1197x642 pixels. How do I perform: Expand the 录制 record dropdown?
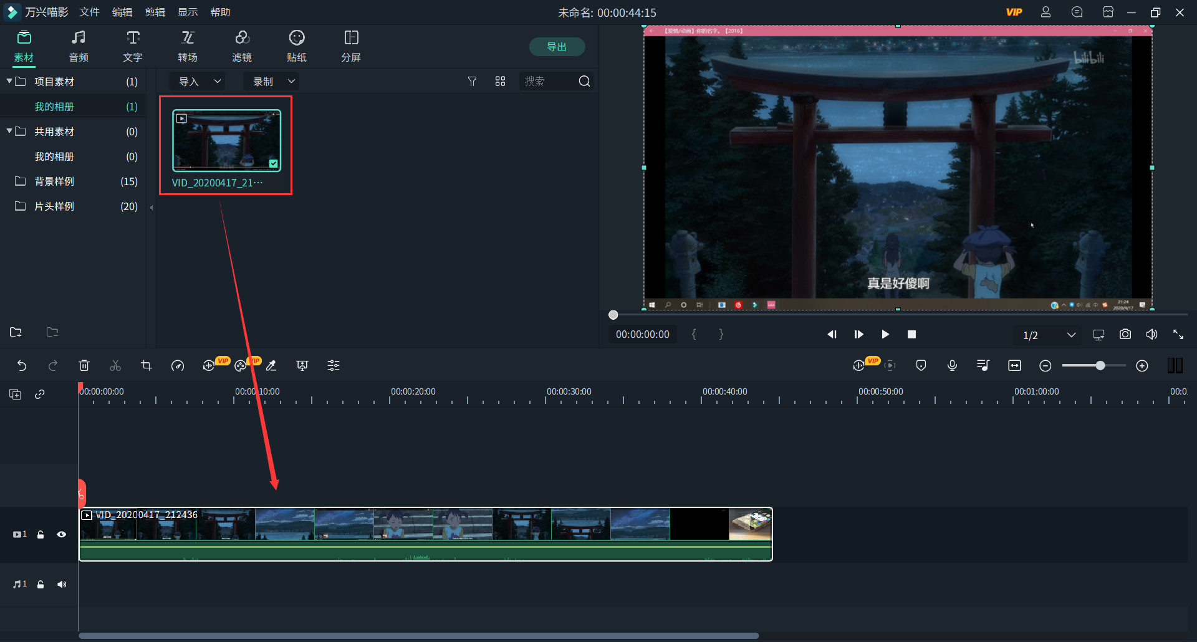(272, 82)
